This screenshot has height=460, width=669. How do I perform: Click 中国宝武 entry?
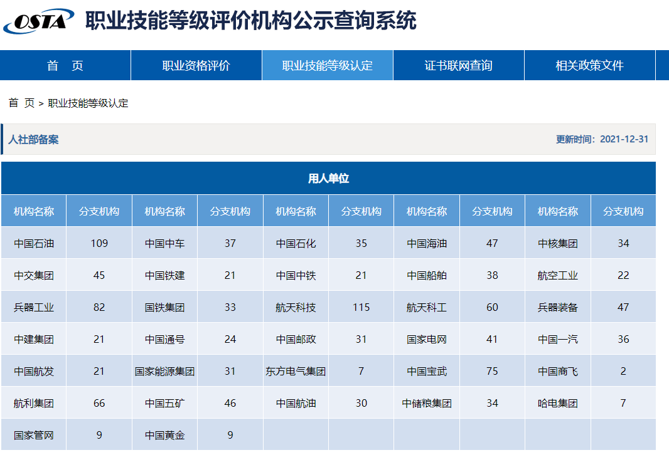pos(427,371)
